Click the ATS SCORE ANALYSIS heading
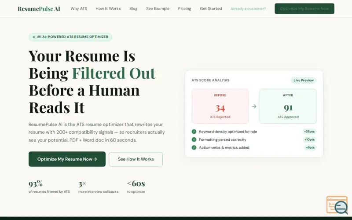The width and height of the screenshot is (352, 220). point(210,80)
